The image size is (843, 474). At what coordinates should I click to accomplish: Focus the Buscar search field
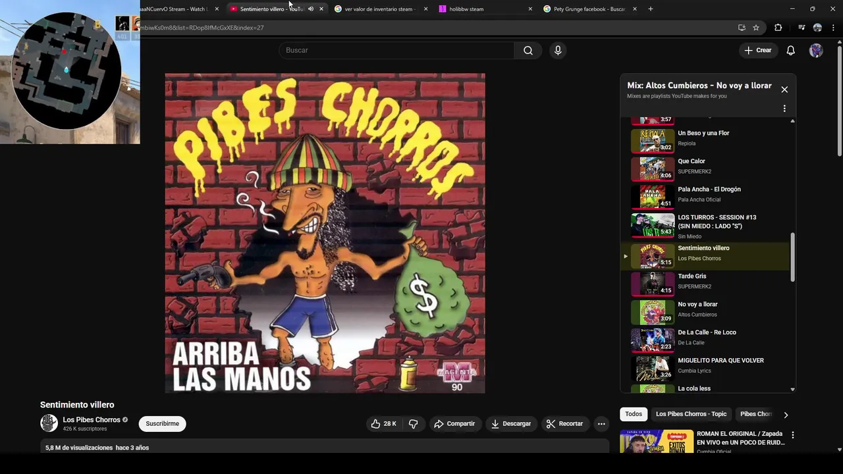pos(396,51)
